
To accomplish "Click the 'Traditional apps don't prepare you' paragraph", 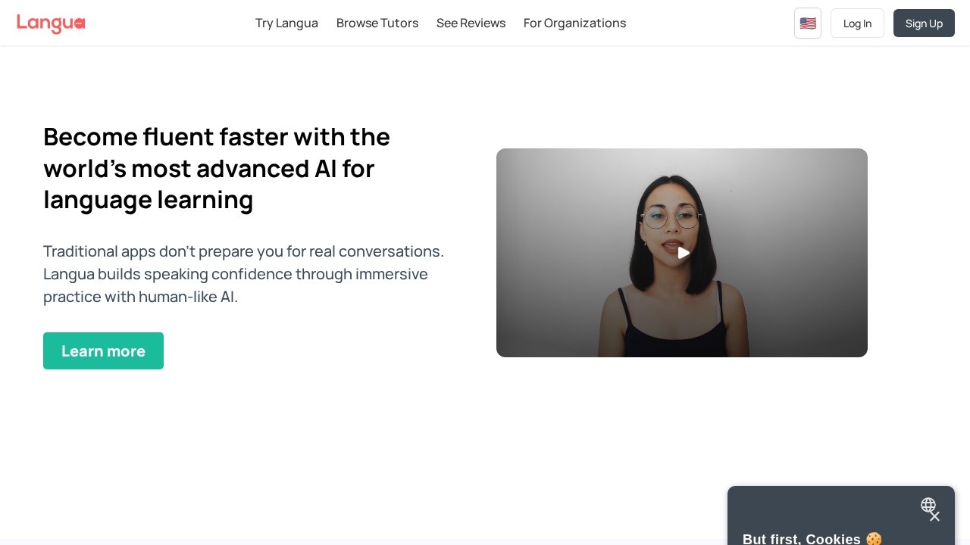I will pyautogui.click(x=243, y=274).
